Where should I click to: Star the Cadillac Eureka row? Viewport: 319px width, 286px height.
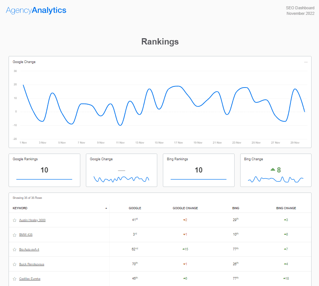tap(14, 279)
